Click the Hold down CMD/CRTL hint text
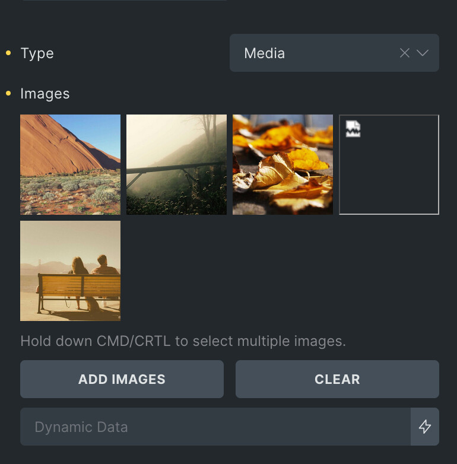Viewport: 457px width, 464px height. click(183, 341)
